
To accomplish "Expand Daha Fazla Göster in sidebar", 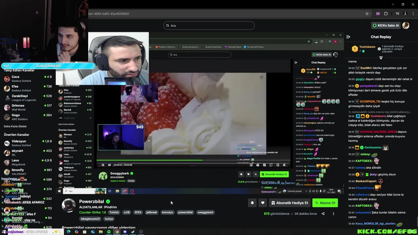I will tap(15, 126).
